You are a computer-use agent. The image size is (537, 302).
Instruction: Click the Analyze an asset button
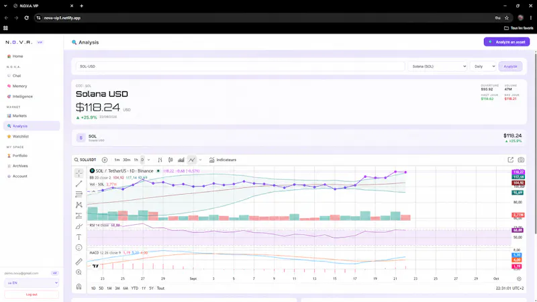point(507,42)
